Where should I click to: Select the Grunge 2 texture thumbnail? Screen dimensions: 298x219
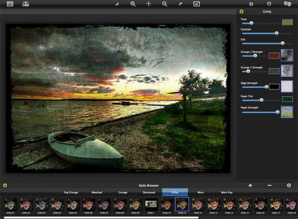(x=287, y=71)
